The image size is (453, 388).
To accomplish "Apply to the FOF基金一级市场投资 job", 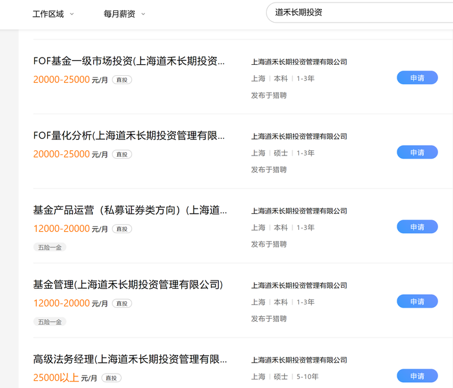I will (417, 78).
